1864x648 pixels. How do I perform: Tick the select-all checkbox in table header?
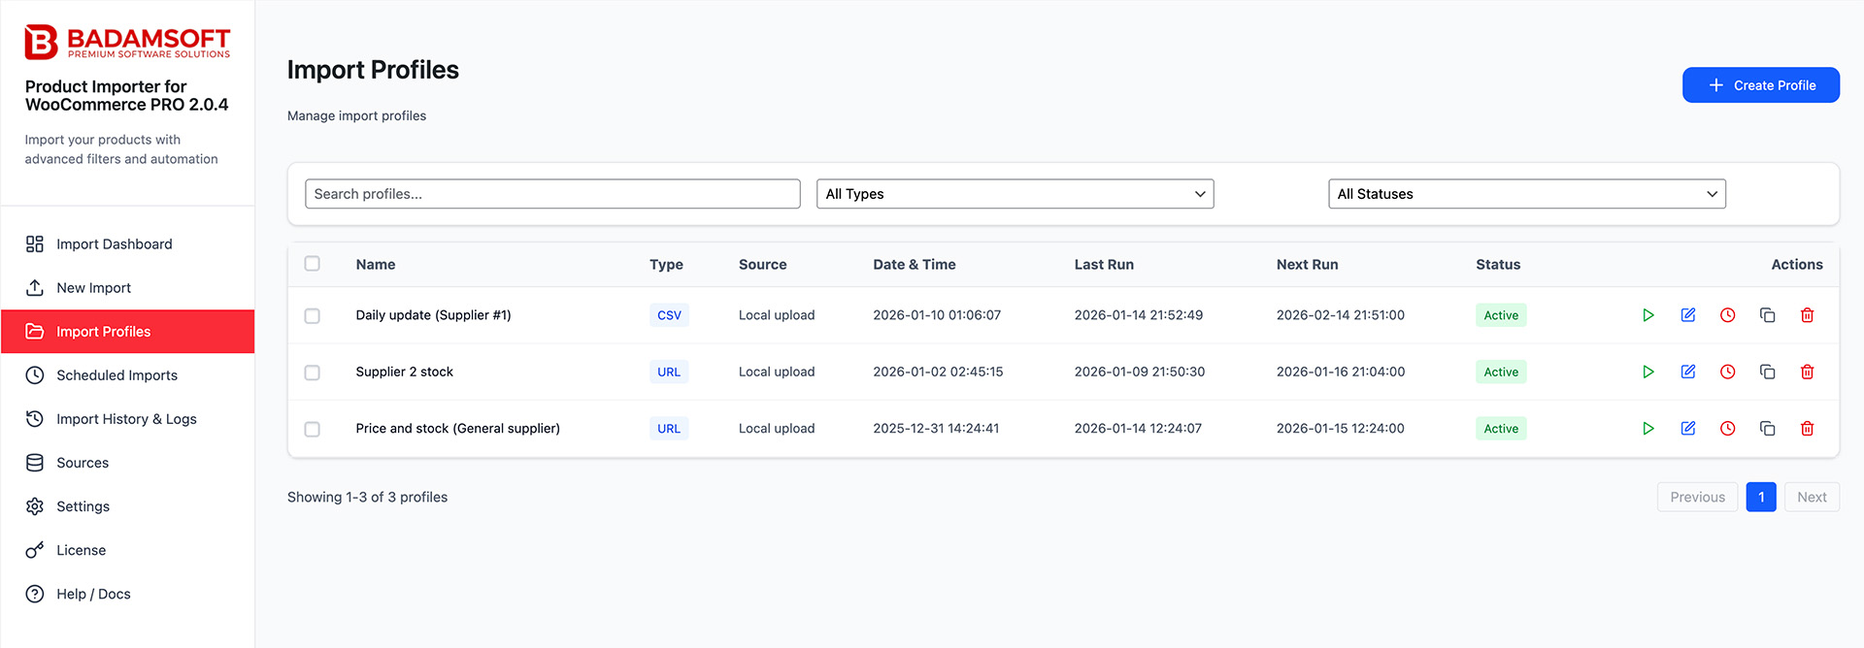(x=312, y=264)
